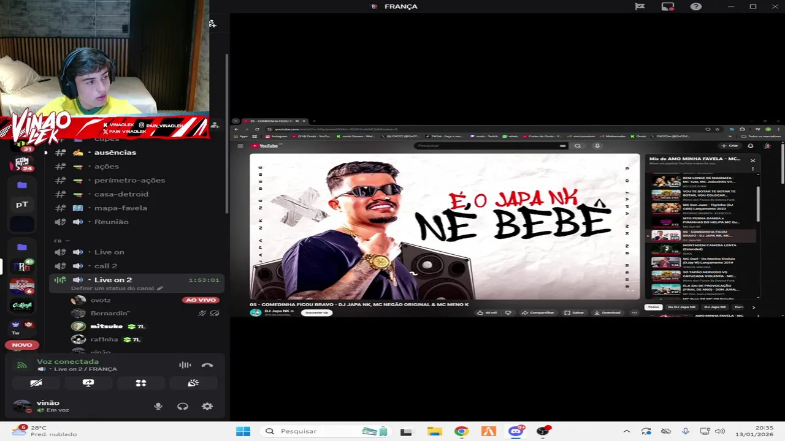The image size is (785, 441).
Task: Watch ovotz's stream via AO VIVO badge
Action: tap(201, 300)
